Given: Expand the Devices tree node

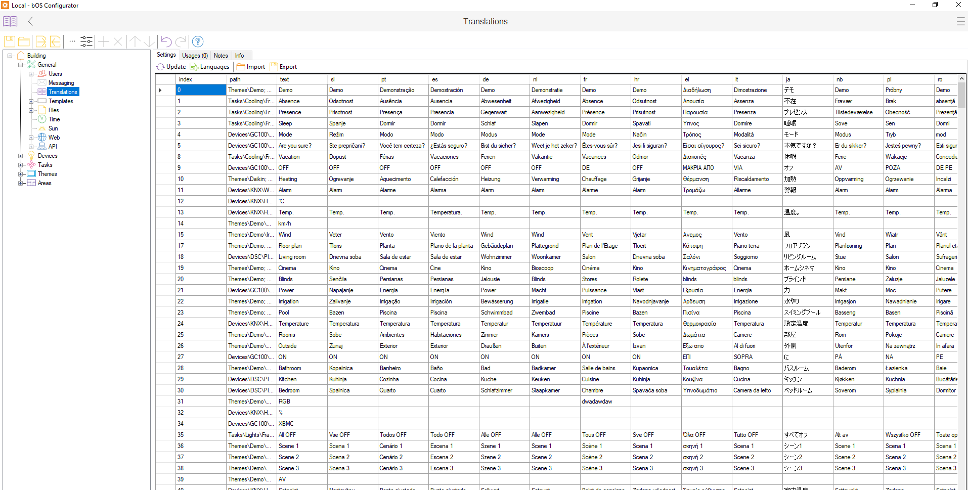Looking at the screenshot, I should click(x=21, y=156).
